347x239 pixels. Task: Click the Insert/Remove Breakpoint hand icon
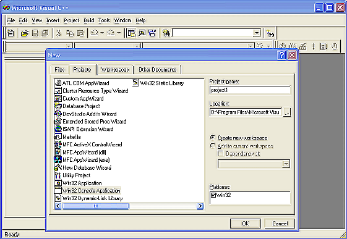(334, 46)
